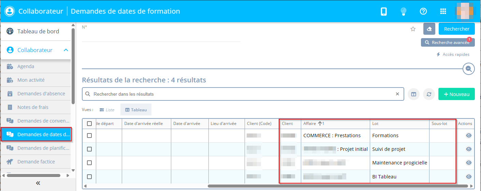
Task: Refresh results with the reload icon
Action: pos(429,94)
